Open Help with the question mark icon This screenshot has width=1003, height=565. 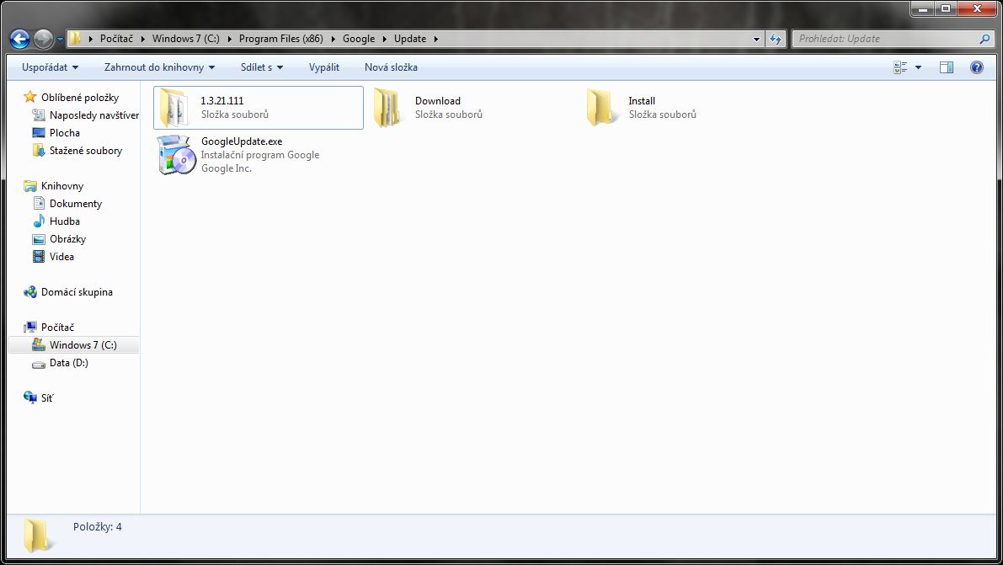(x=976, y=67)
